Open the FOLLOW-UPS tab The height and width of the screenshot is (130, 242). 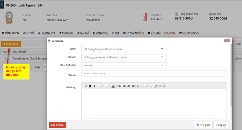47,33
